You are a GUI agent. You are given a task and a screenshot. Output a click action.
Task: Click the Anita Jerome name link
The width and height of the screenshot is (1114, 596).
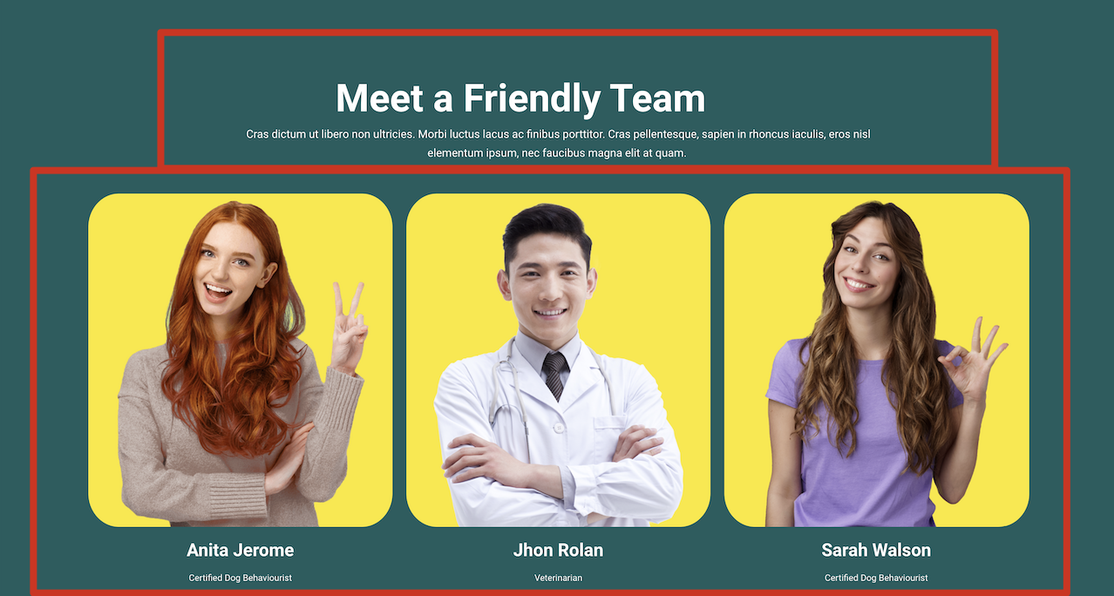click(241, 551)
